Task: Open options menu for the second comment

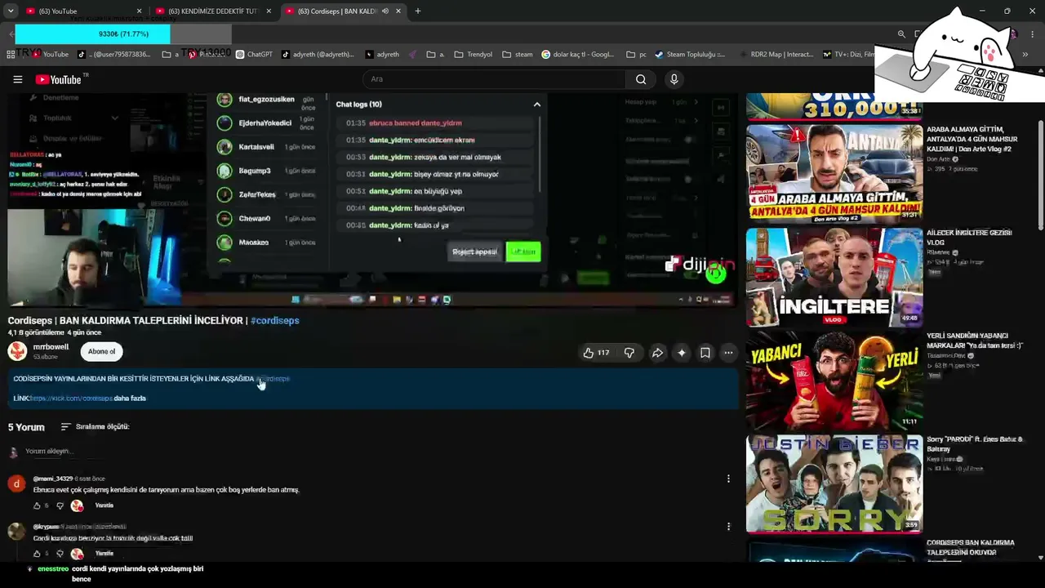Action: click(x=728, y=527)
